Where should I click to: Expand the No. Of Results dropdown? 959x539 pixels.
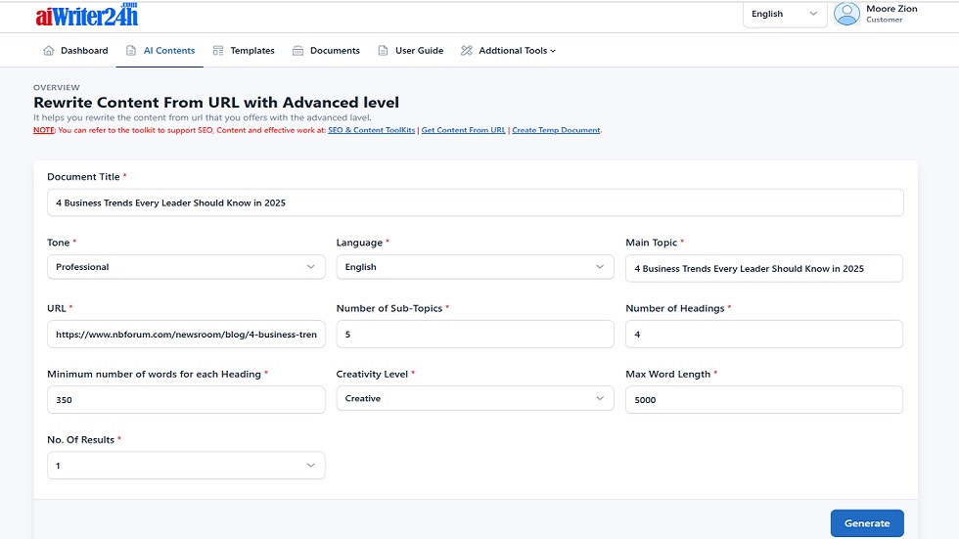186,466
